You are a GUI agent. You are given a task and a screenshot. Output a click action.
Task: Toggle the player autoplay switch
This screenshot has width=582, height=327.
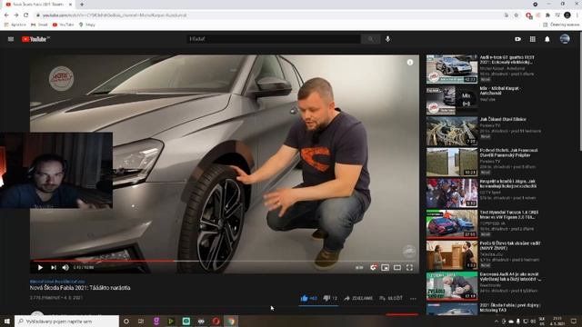359,267
